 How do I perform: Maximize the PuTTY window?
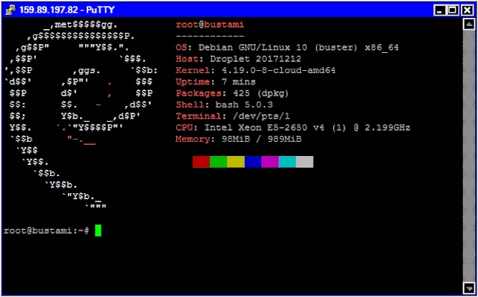click(x=453, y=10)
